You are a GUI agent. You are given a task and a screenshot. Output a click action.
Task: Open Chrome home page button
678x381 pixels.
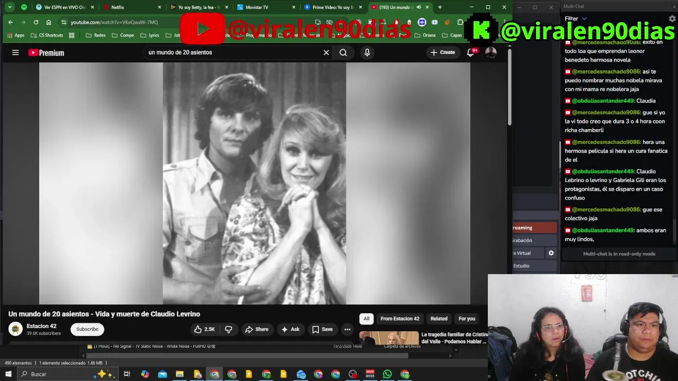coord(49,22)
